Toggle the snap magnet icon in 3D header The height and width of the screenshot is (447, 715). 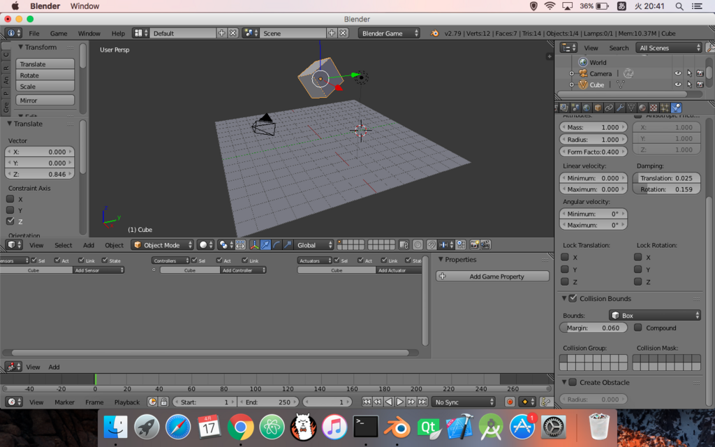[432, 245]
